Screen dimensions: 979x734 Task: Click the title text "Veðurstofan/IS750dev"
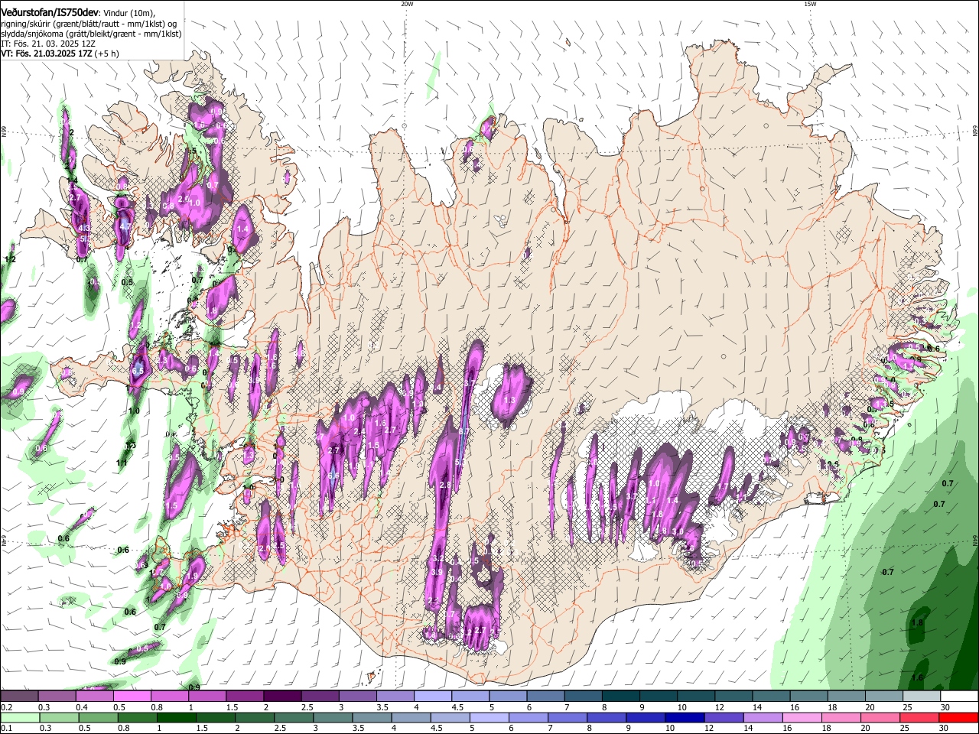pyautogui.click(x=50, y=13)
